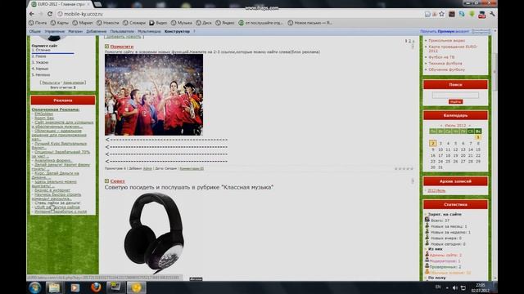Screen dimensions: 524x294
Task: Click the black headphones image
Action: pos(154,234)
